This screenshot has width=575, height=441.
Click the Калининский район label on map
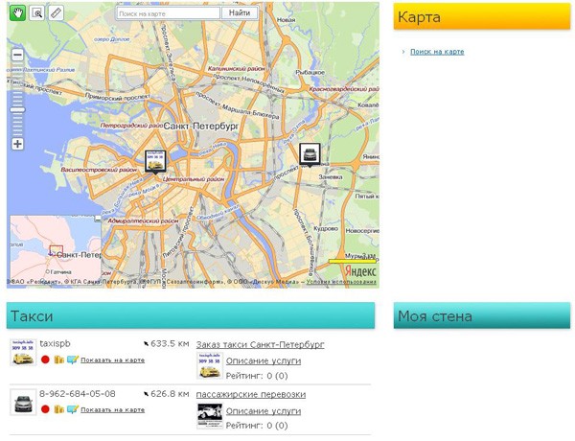pos(236,69)
